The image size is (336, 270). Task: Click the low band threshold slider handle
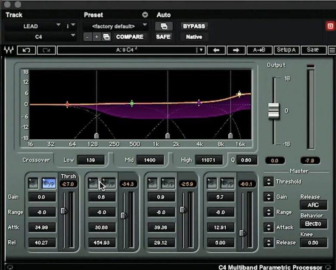[x=64, y=211]
